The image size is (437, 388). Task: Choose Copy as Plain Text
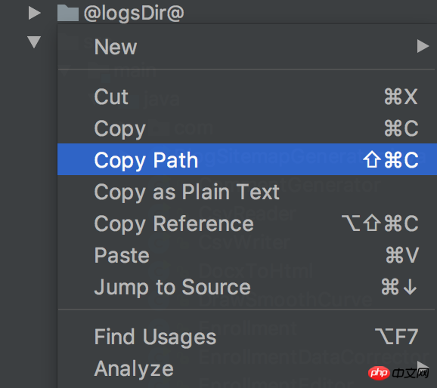click(247, 192)
